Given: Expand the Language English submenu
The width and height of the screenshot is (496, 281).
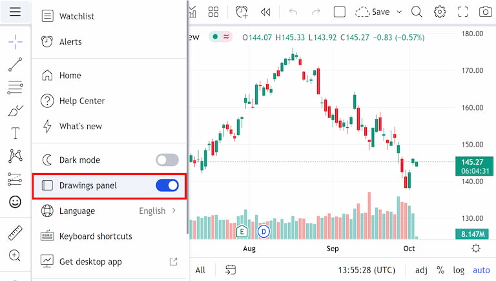Looking at the screenshot, I should coord(109,211).
